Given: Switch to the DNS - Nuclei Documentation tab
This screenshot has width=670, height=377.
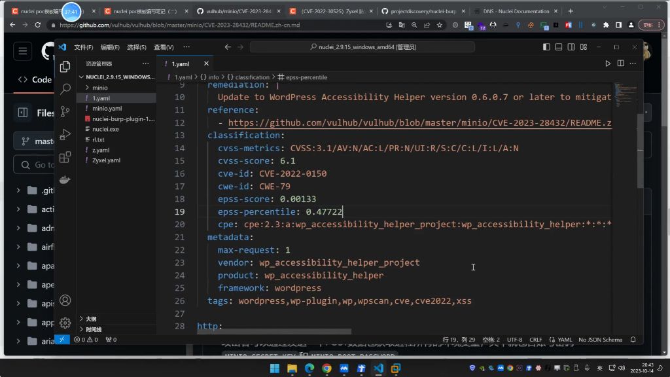Looking at the screenshot, I should [x=516, y=11].
